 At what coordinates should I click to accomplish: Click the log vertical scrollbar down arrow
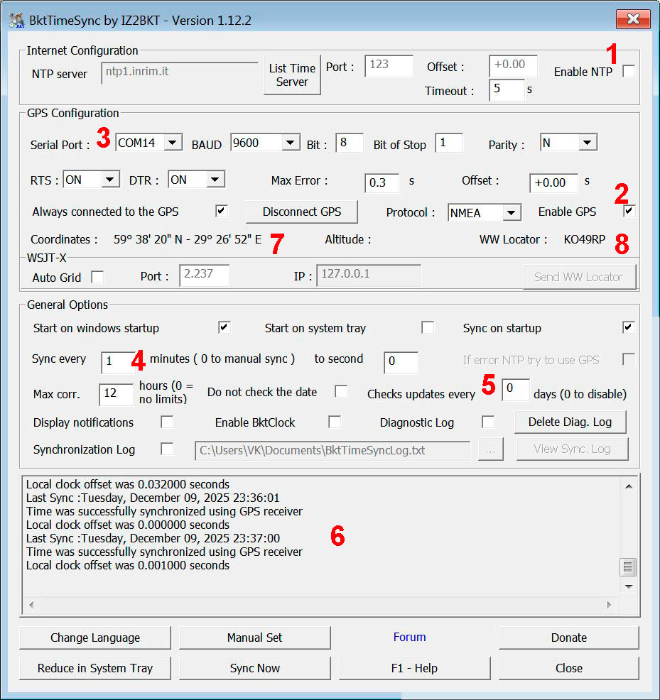628,587
